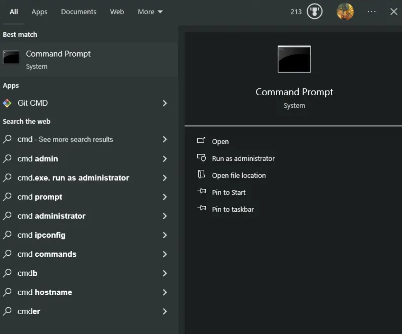Click search icon beside 'cmd administrator'
The height and width of the screenshot is (334, 402).
[7, 216]
